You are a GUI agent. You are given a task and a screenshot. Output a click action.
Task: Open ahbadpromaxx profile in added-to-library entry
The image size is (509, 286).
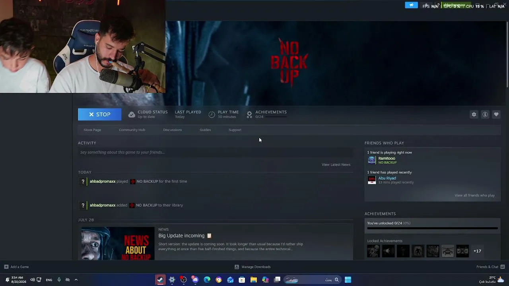103,205
